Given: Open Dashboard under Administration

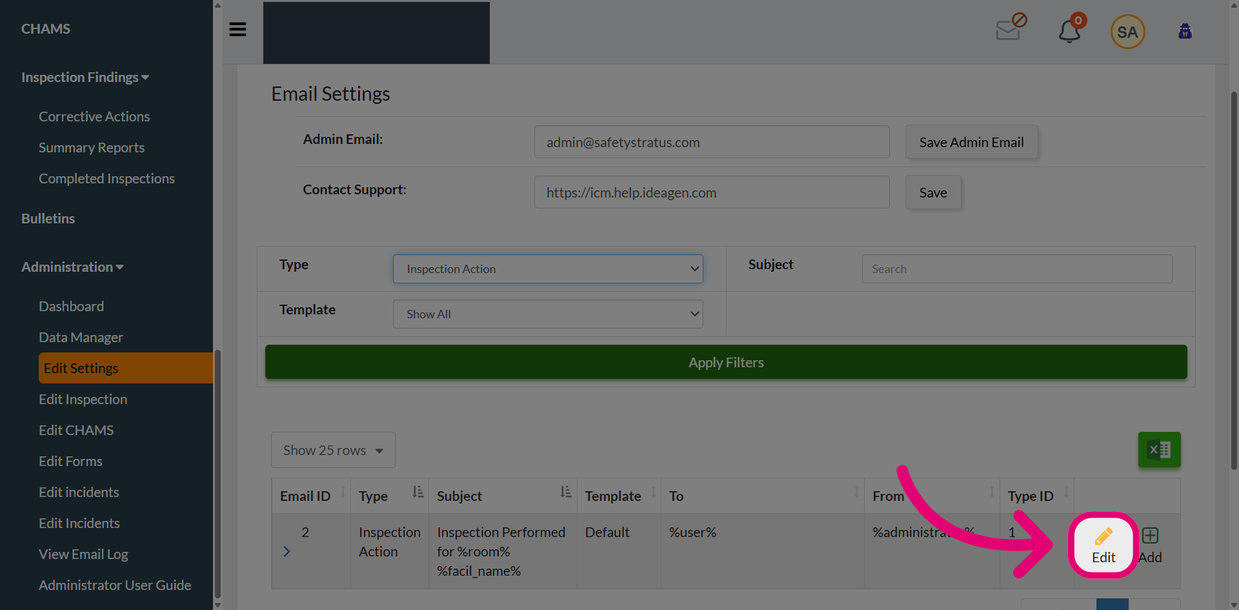Looking at the screenshot, I should (x=71, y=306).
